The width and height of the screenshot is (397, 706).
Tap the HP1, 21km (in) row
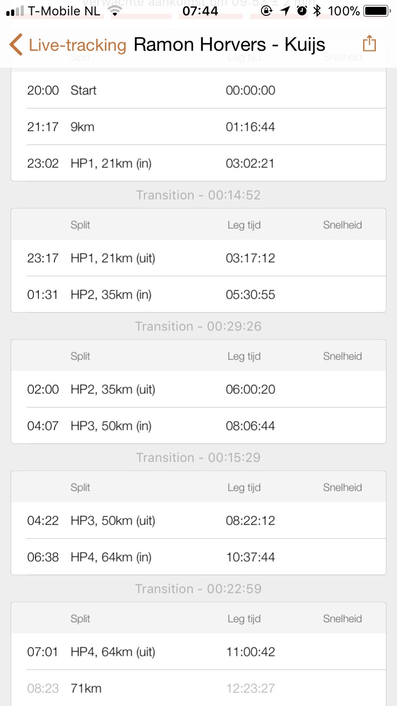[198, 164]
